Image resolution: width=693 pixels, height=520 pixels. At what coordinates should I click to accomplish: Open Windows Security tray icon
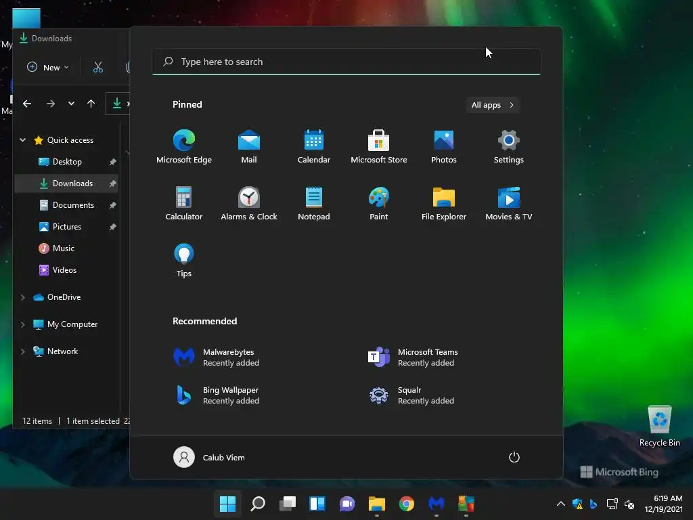point(577,504)
